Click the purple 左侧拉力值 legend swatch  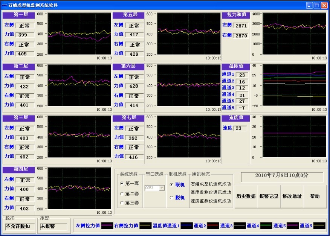point(107,226)
